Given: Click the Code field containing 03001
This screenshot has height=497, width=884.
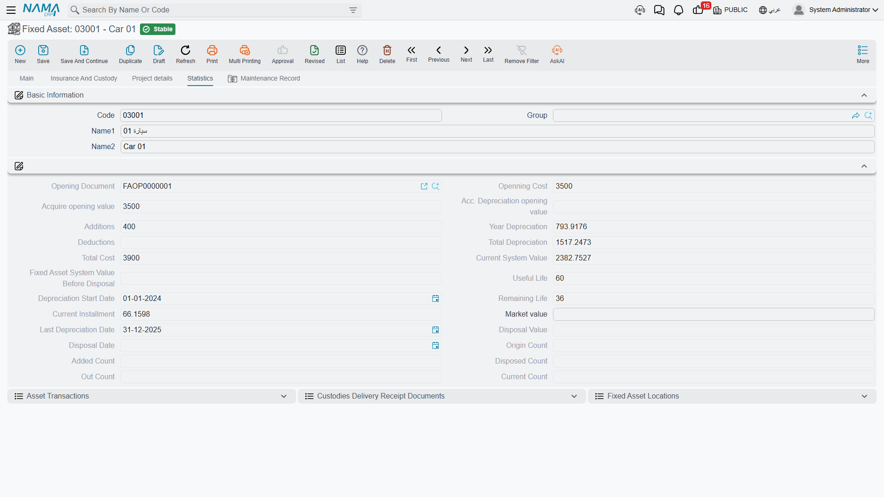Looking at the screenshot, I should [281, 116].
